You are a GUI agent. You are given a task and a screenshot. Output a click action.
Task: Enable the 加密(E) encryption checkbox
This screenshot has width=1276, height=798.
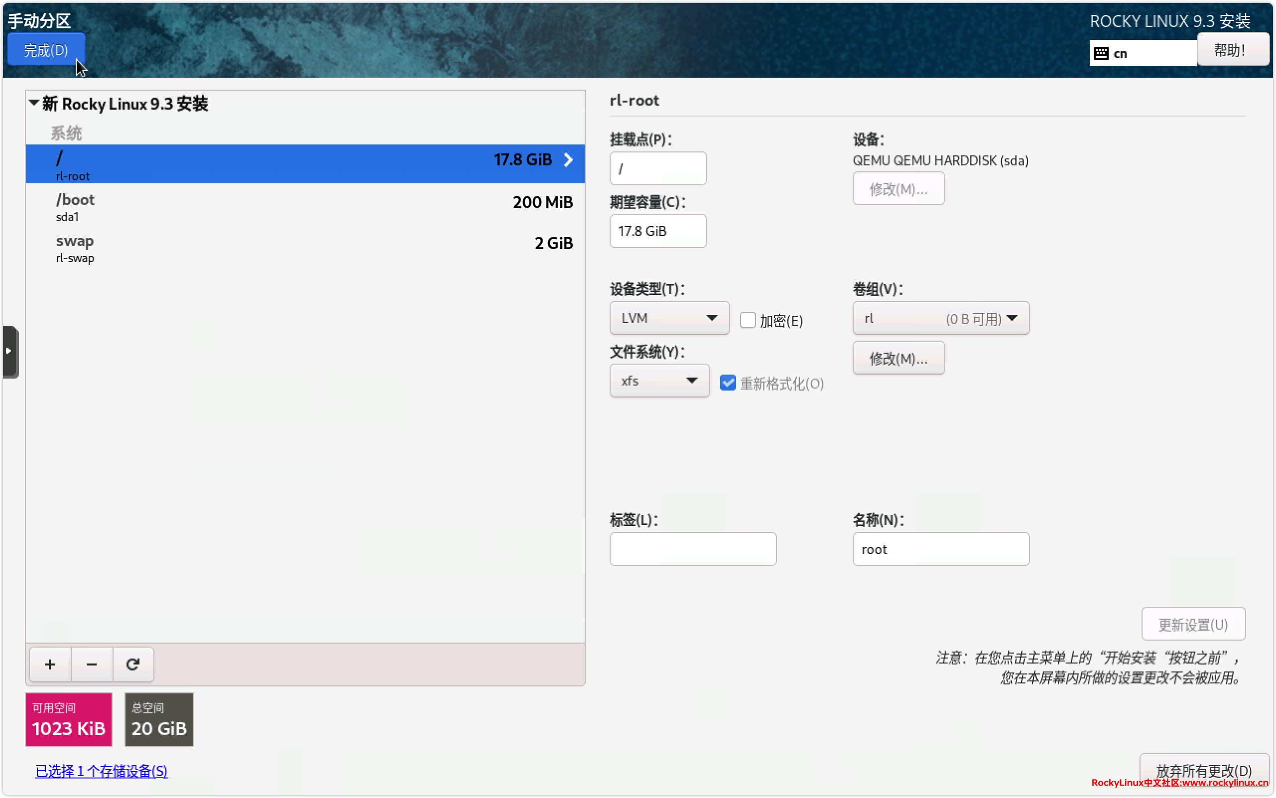pos(747,320)
